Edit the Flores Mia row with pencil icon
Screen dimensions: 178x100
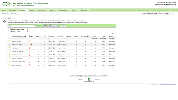pos(9,65)
